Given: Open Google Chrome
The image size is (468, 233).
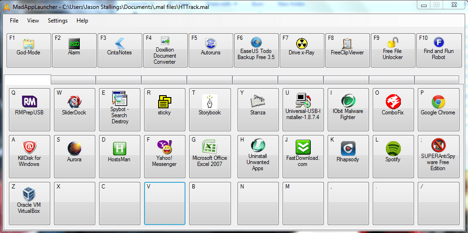Looking at the screenshot, I should (x=438, y=110).
